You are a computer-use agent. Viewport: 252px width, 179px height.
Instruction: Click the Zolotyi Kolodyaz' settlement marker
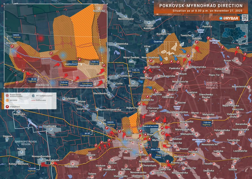pyautogui.click(x=149, y=22)
